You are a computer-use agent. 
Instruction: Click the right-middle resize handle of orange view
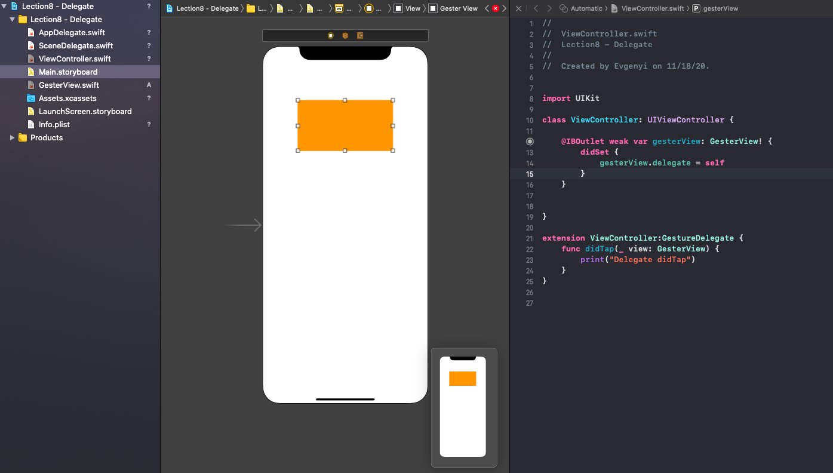coord(393,125)
